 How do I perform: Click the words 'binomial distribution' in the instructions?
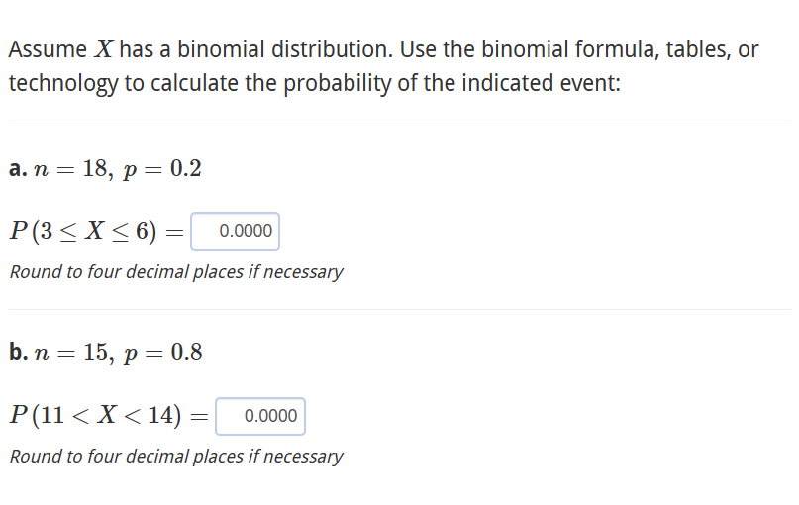[x=285, y=49]
